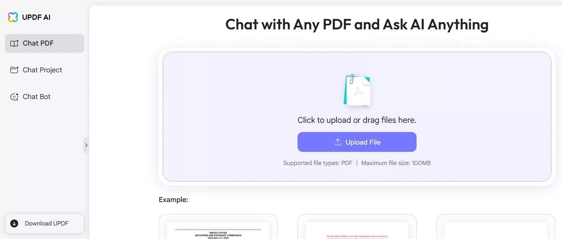Click the page heading Chat with Any PDF
This screenshot has width=562, height=239.
coord(357,24)
